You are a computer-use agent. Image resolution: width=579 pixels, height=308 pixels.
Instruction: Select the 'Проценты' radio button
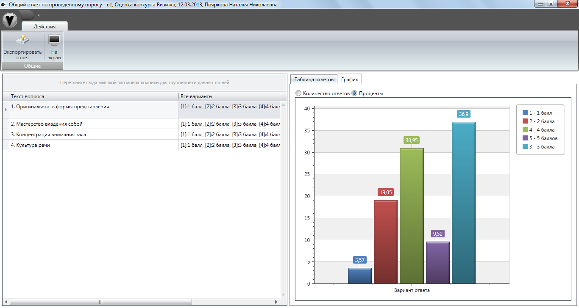(354, 93)
